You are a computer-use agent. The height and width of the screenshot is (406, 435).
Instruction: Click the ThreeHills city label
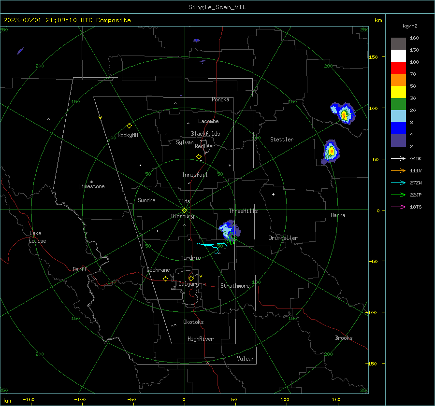click(243, 211)
